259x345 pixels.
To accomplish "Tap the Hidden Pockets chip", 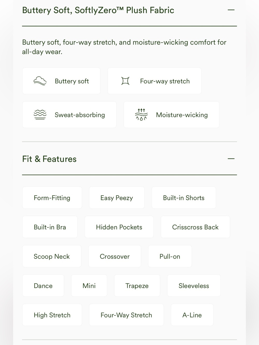I will [119, 227].
